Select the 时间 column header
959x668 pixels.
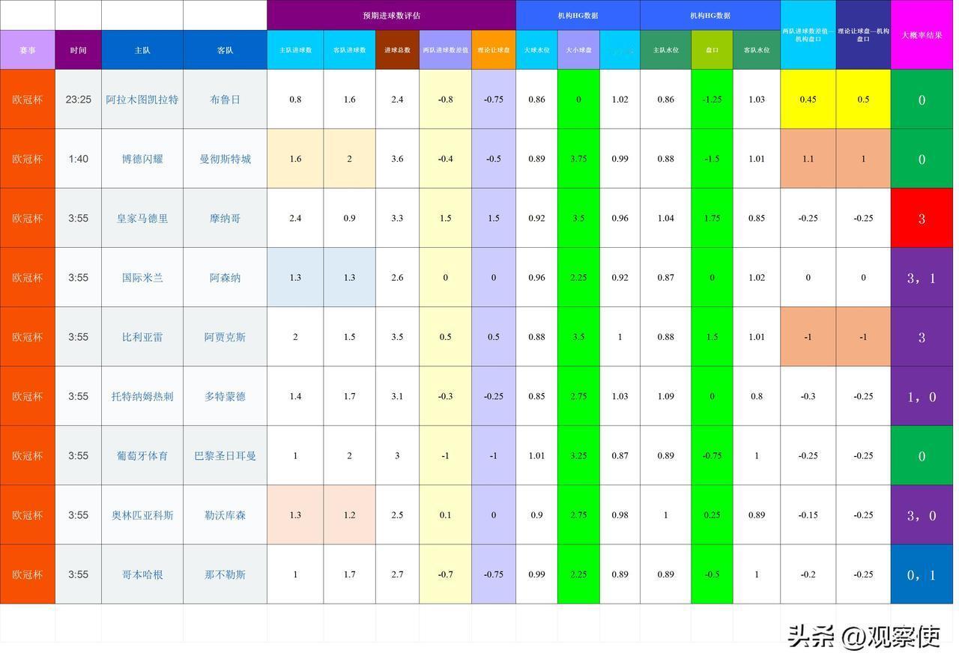tap(78, 50)
